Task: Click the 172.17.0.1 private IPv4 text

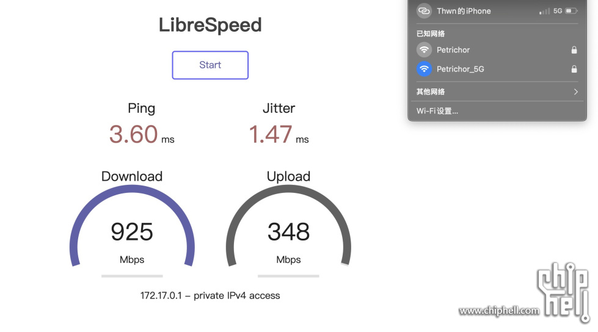Action: (210, 296)
